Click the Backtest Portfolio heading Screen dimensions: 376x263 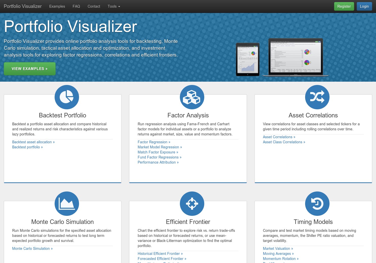[62, 115]
